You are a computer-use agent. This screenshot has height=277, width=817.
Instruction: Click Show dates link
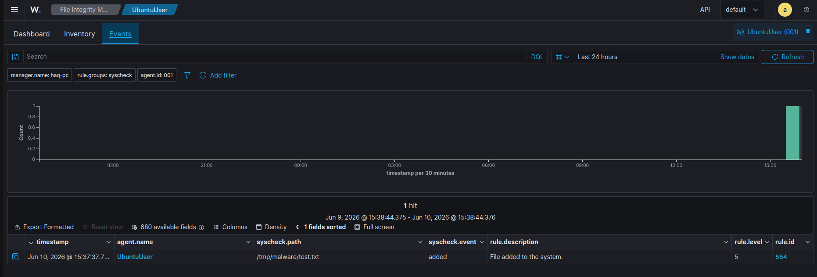pos(737,57)
